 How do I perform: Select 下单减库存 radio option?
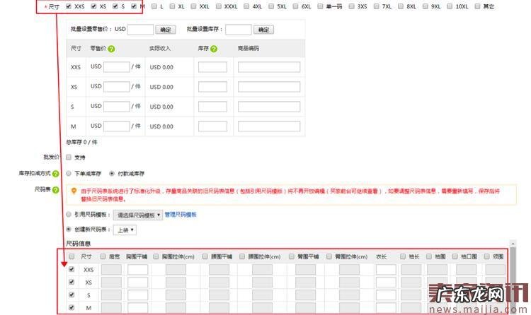pos(69,173)
